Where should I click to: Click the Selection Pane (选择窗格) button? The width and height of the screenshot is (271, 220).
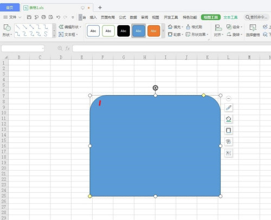[253, 30]
